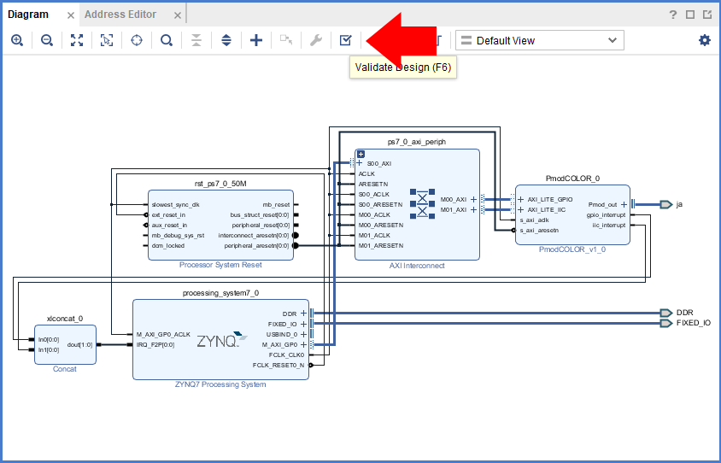This screenshot has width=721, height=463.
Task: Click the Processor System Reset label
Action: coord(220,265)
